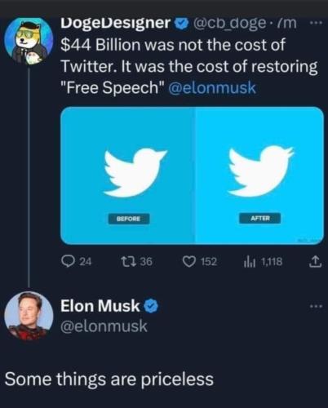View analytics bar chart icon showing 1,118
Viewport: 328px width, 408px height.
click(249, 262)
